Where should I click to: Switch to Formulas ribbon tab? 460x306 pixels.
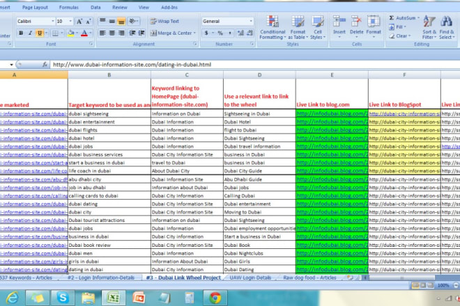pyautogui.click(x=68, y=8)
